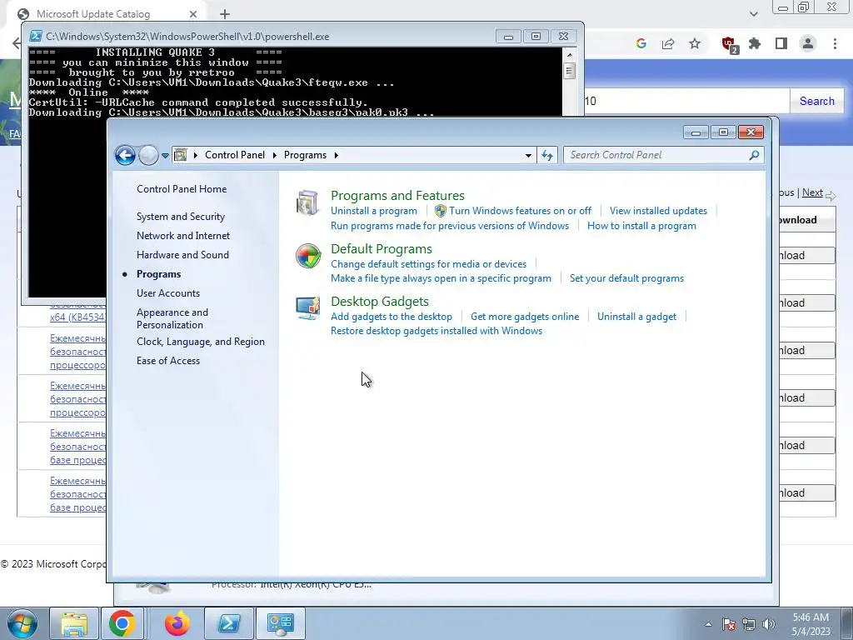Bookmark this page with the star icon

click(x=695, y=43)
